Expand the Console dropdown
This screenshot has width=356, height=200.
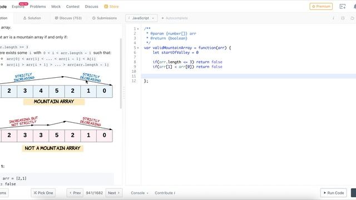(x=140, y=193)
